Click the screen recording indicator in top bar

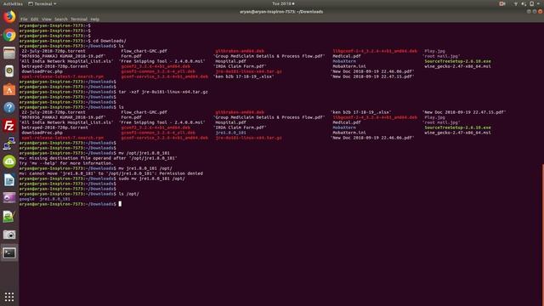[502, 3]
